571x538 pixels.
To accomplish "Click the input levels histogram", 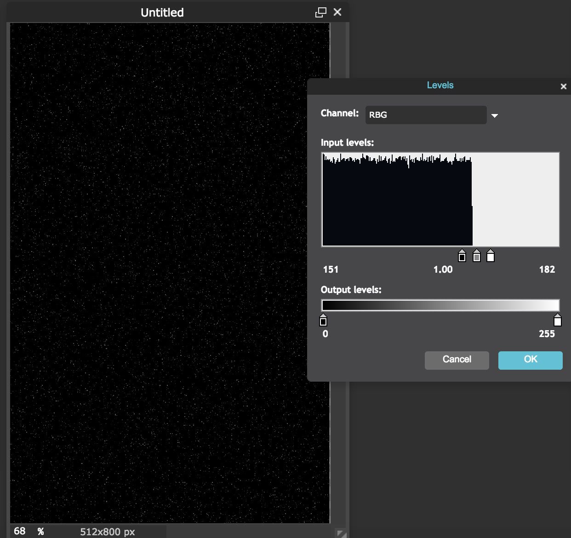I will (x=440, y=200).
